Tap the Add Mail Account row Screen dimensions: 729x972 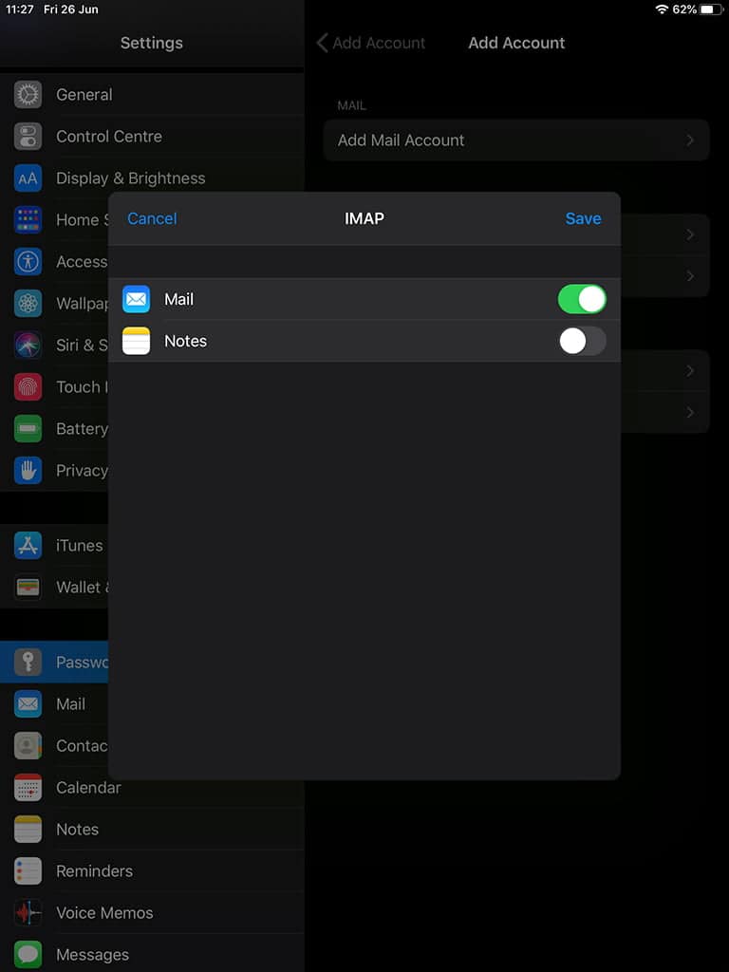pyautogui.click(x=516, y=140)
